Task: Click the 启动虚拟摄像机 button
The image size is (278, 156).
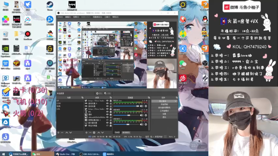Action: [x=164, y=107]
